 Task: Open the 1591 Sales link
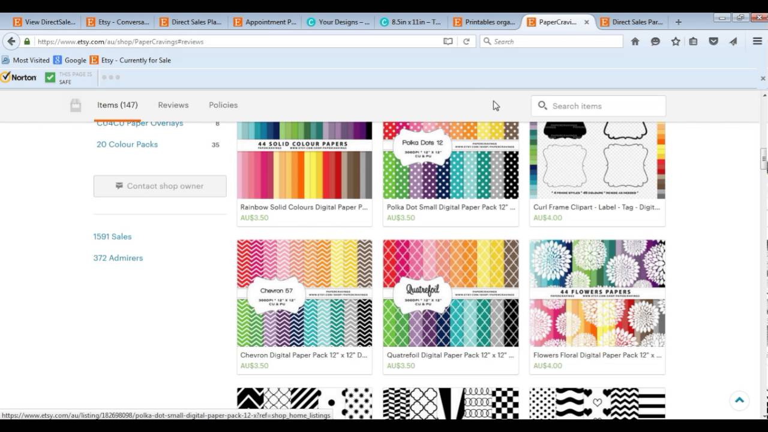click(112, 236)
